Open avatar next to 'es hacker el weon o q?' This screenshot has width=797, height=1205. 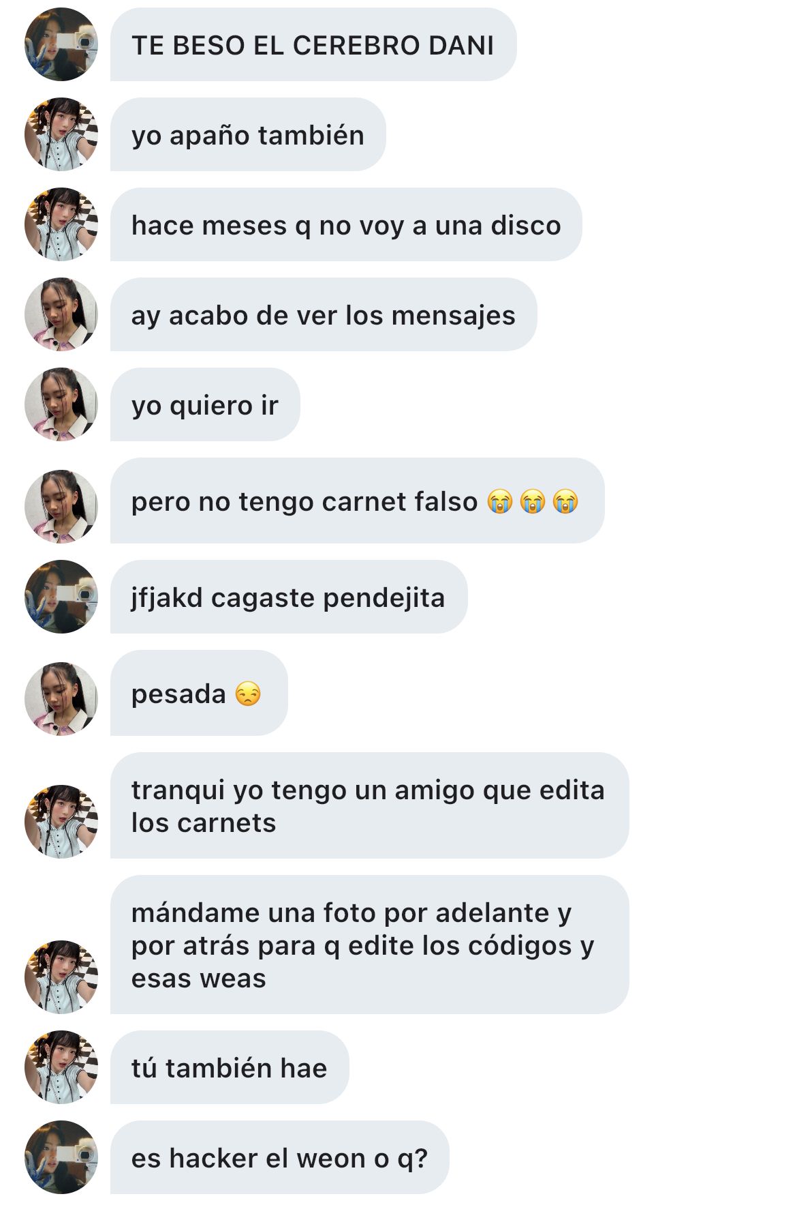(61, 1157)
